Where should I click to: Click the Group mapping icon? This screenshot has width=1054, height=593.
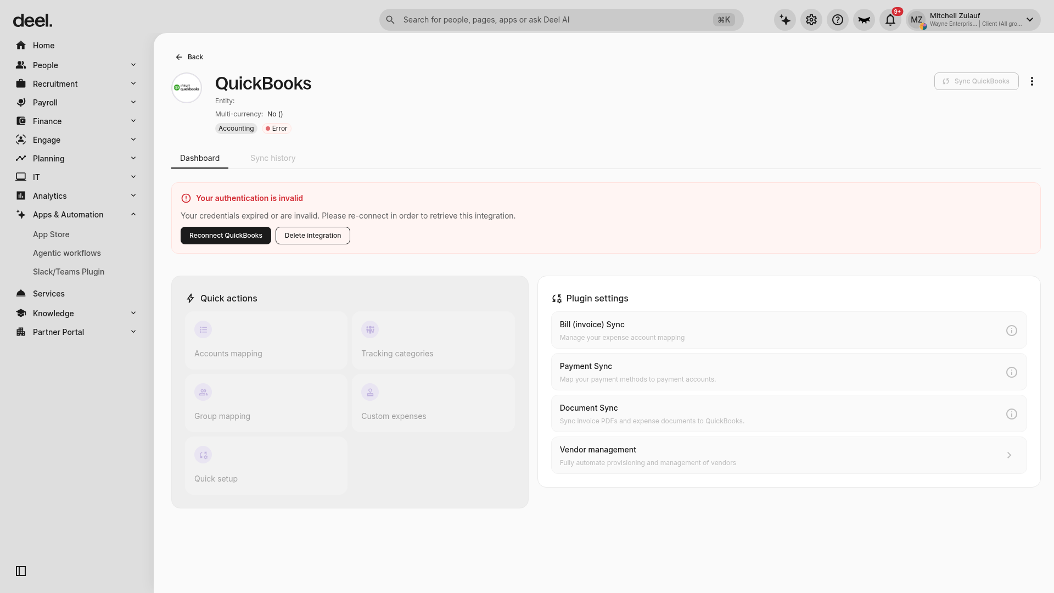click(203, 392)
